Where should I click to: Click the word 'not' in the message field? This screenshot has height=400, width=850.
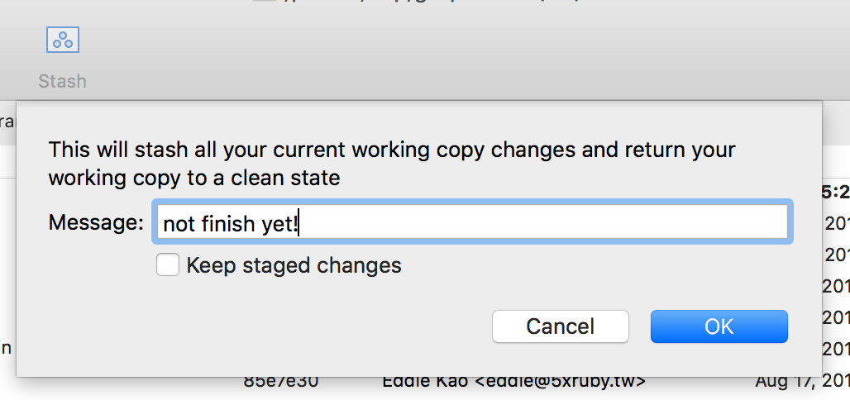178,223
